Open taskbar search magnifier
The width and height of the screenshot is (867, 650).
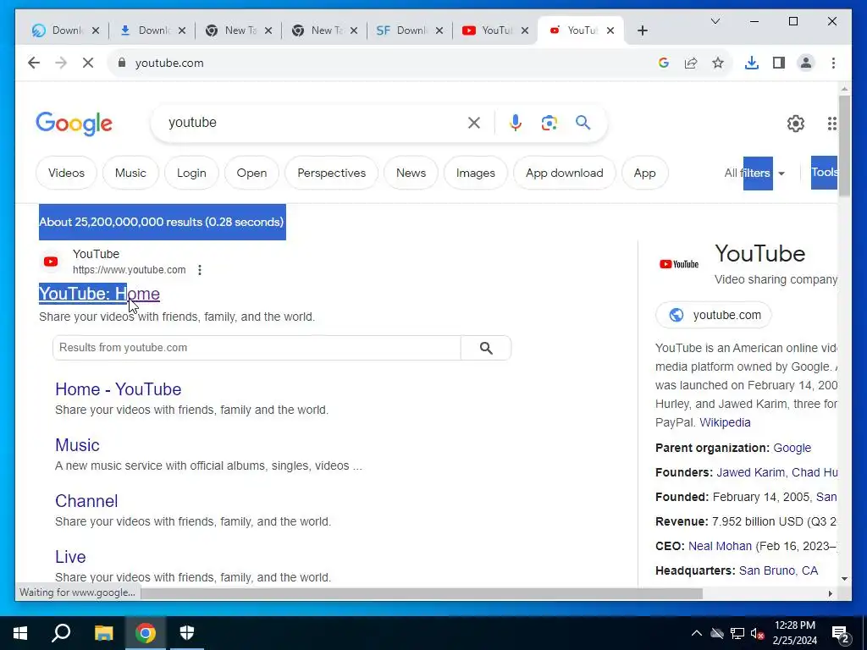[x=61, y=633]
